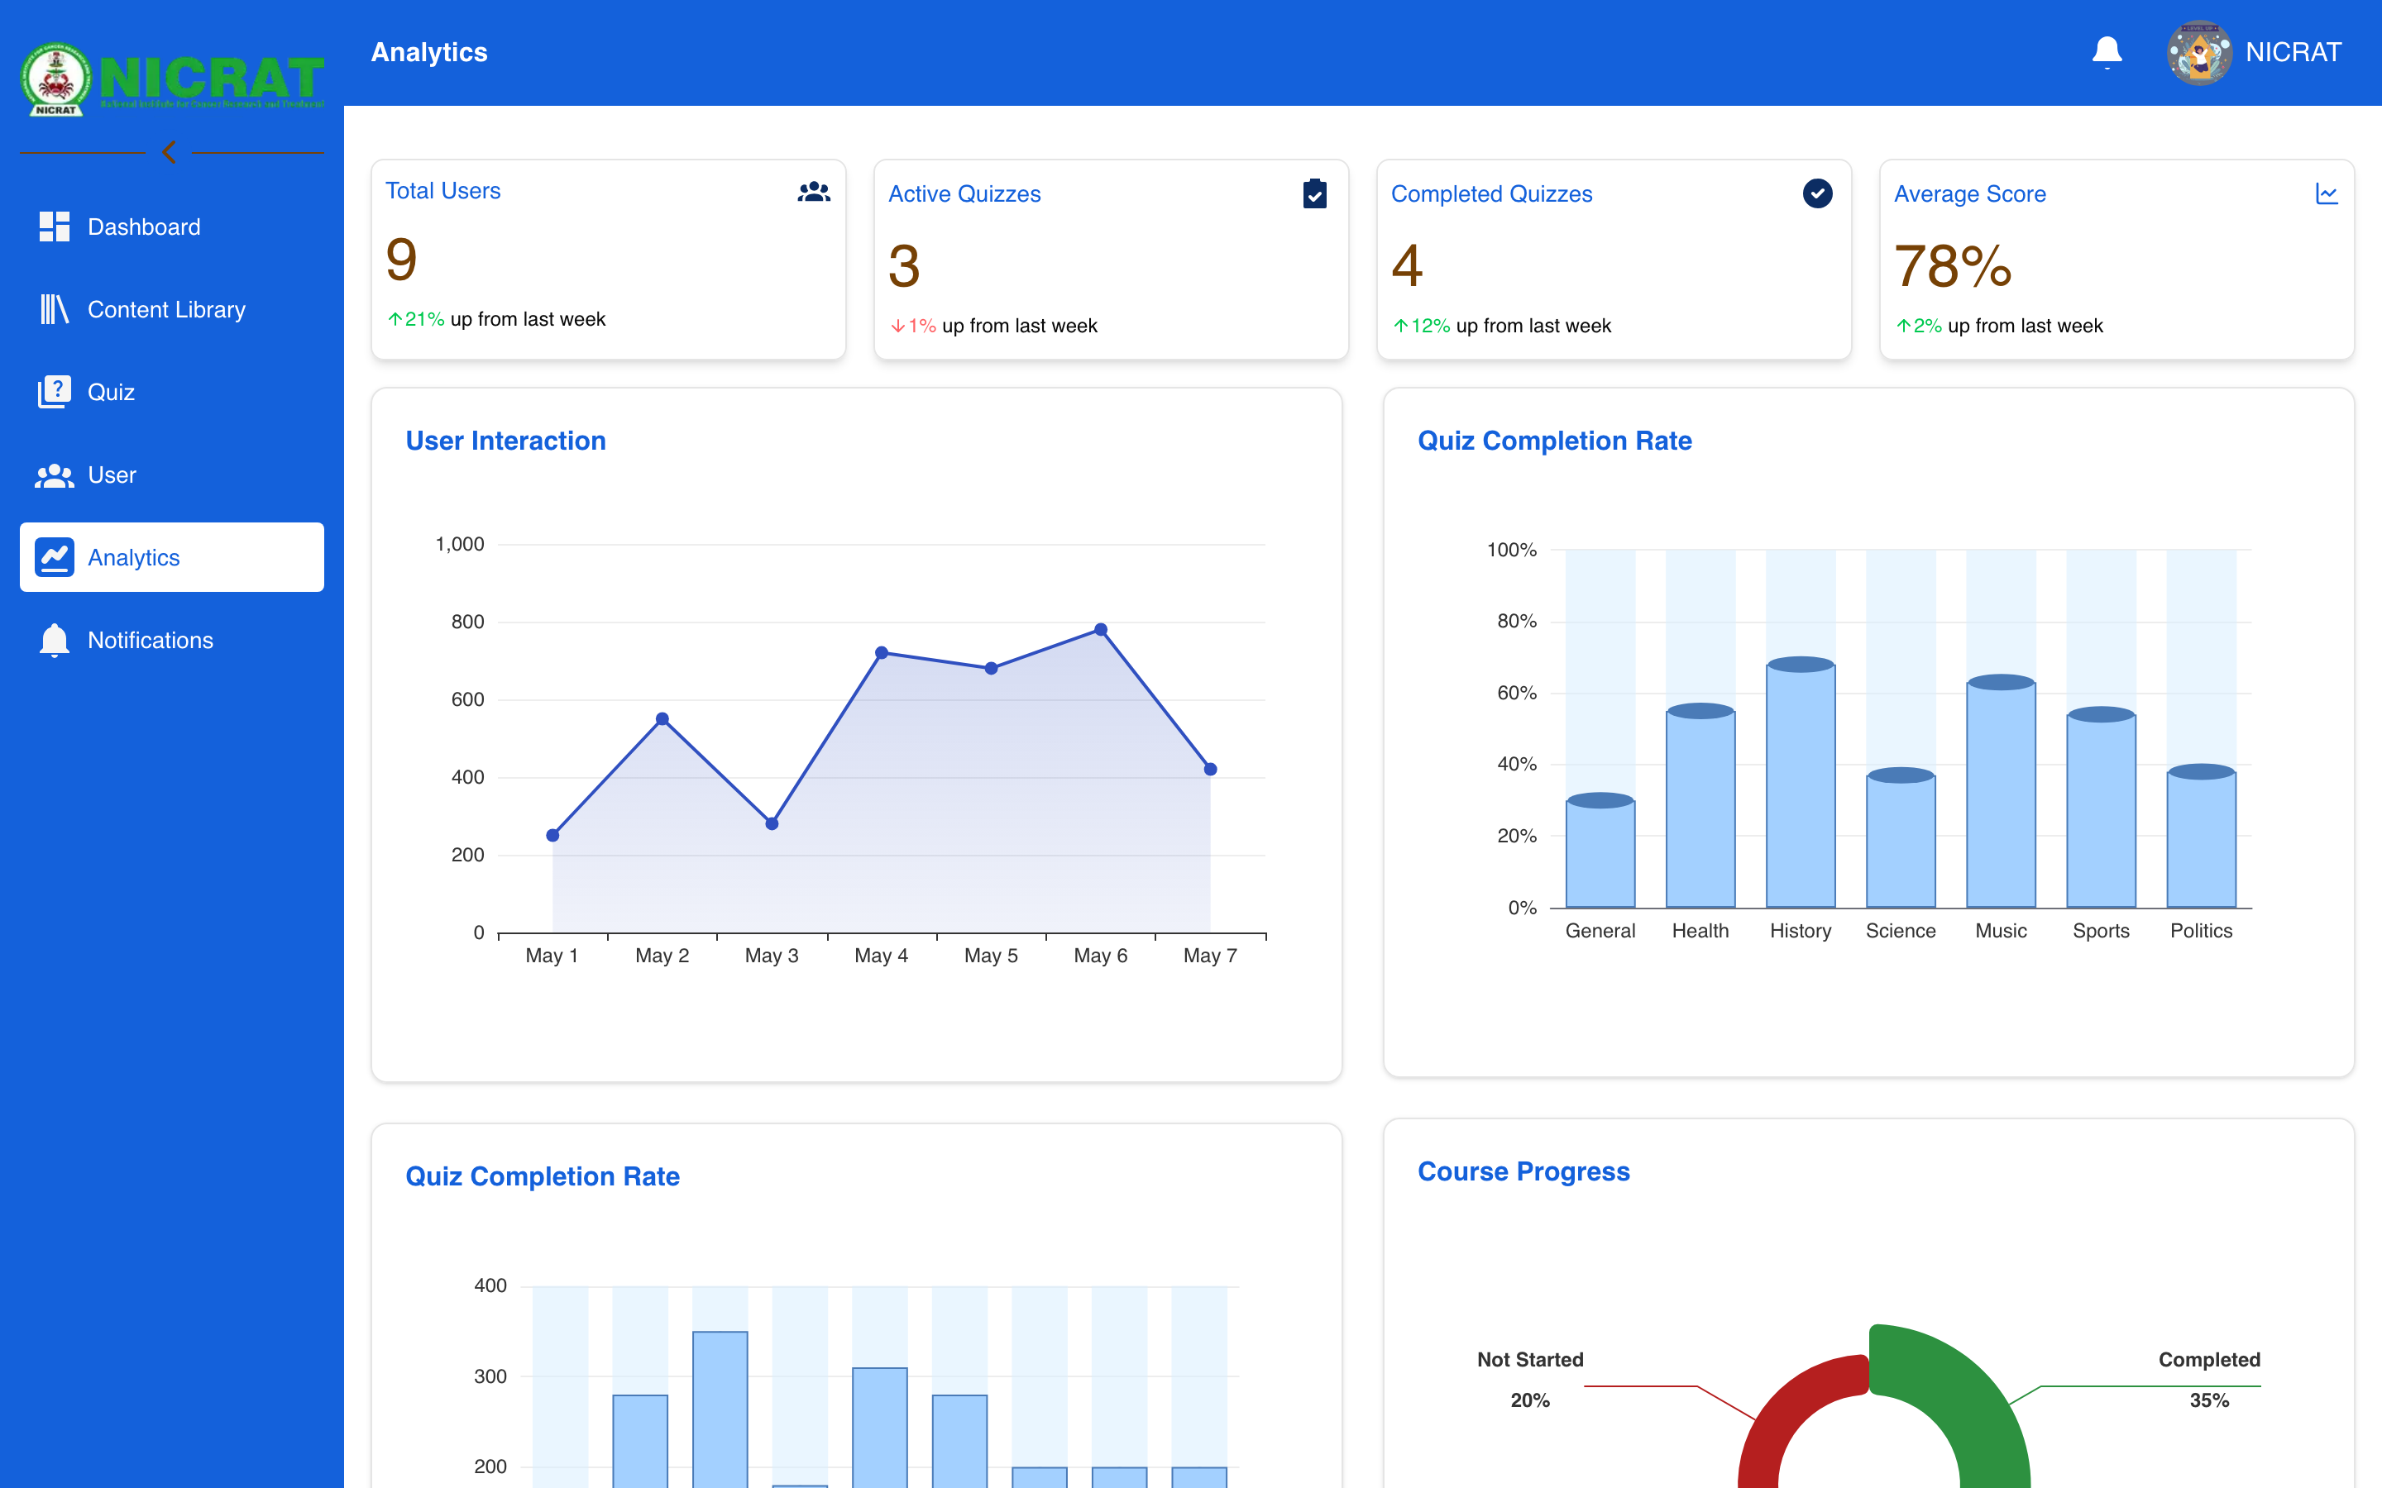Click the Active Quizzes card title
This screenshot has height=1488, width=2382.
964,194
